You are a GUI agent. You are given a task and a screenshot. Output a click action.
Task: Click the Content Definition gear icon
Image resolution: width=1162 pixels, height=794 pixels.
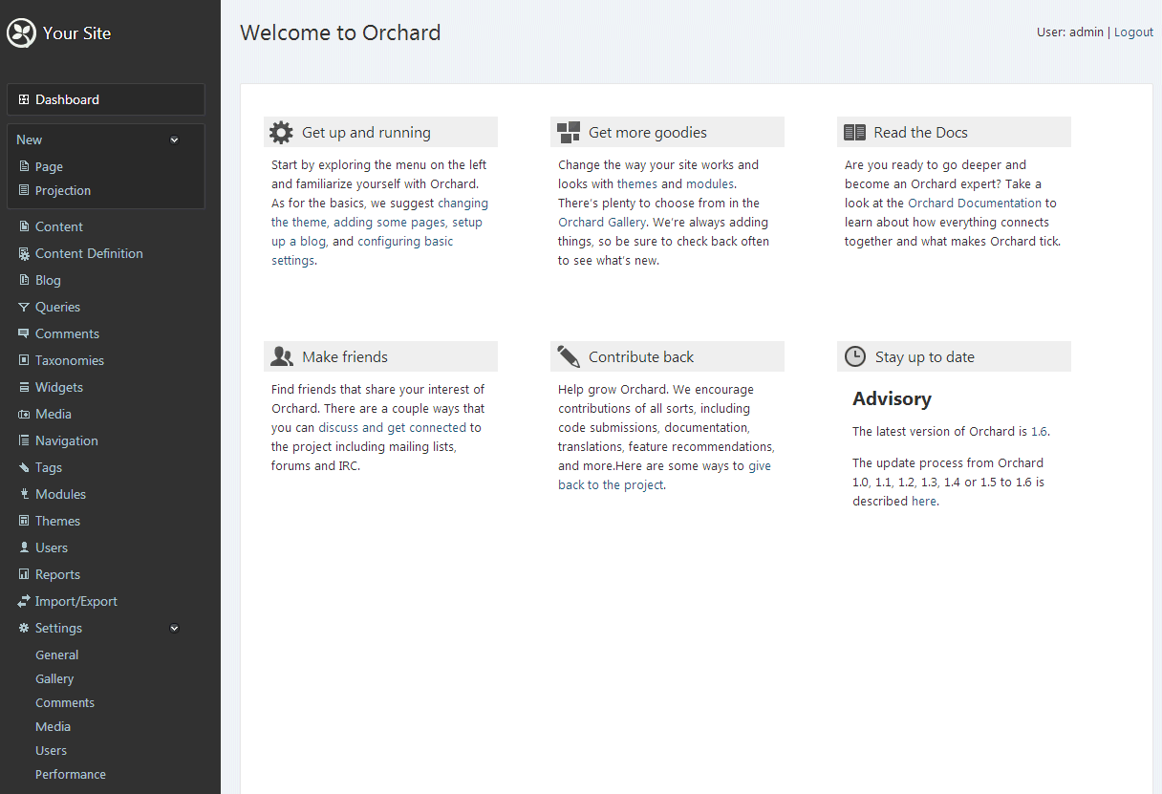[x=25, y=253]
